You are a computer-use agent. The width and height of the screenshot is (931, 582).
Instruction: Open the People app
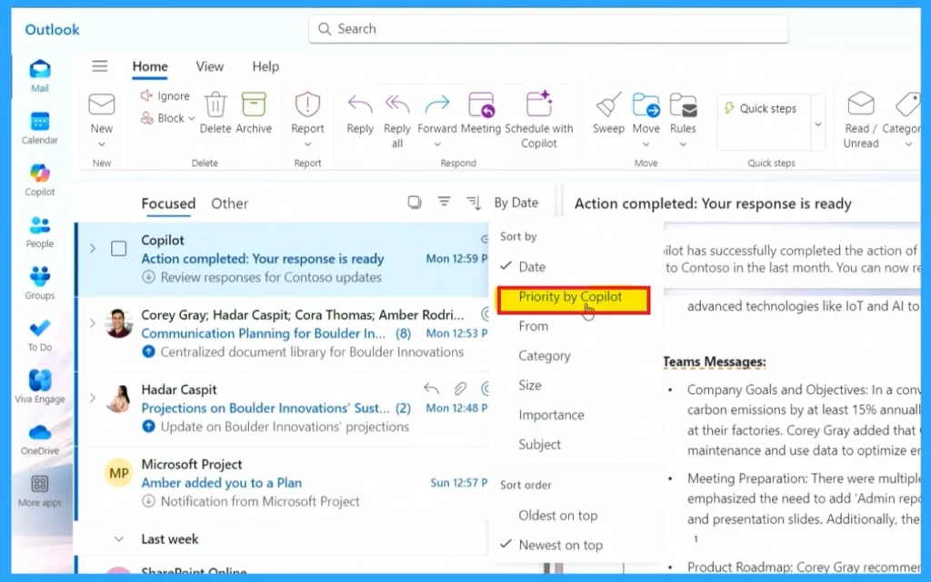[x=40, y=232]
